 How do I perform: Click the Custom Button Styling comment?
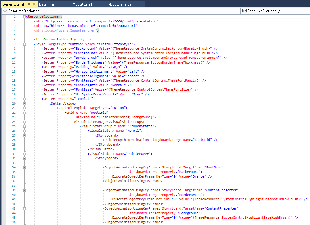click(x=62, y=40)
